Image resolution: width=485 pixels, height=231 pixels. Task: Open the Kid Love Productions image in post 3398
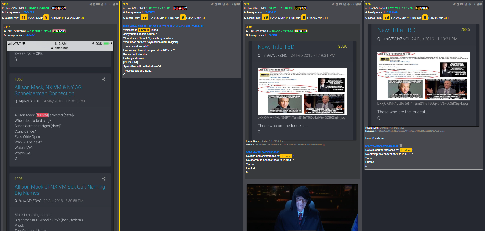click(x=302, y=91)
